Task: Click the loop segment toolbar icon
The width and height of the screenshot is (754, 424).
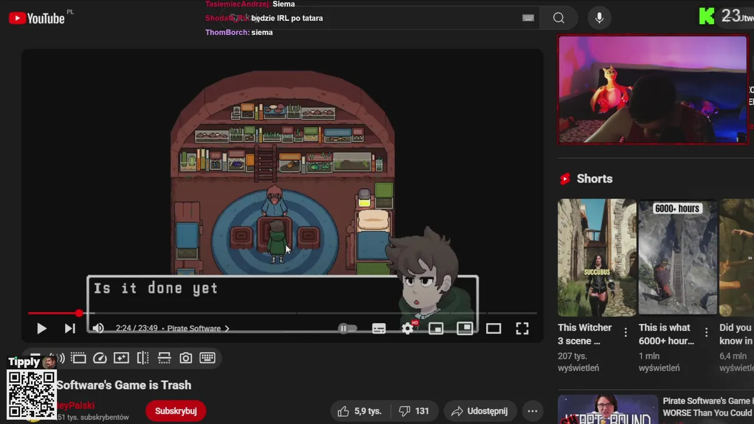Action: pyautogui.click(x=164, y=358)
